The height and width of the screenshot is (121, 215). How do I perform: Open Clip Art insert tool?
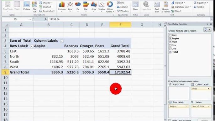pyautogui.click(x=34, y=7)
